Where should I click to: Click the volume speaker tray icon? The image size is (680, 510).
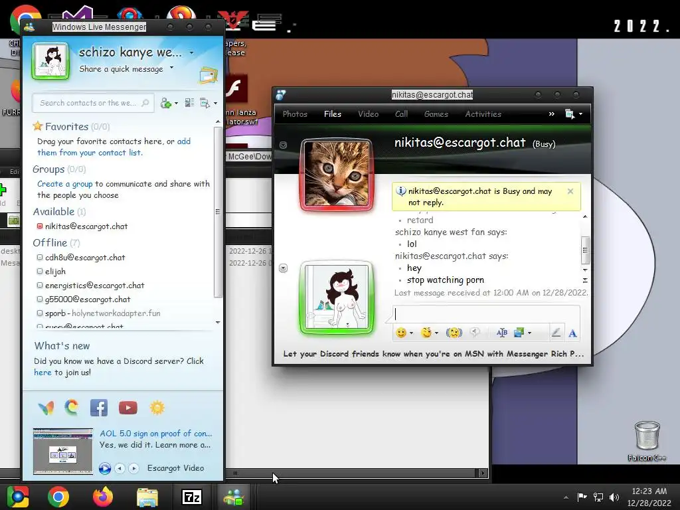614,497
